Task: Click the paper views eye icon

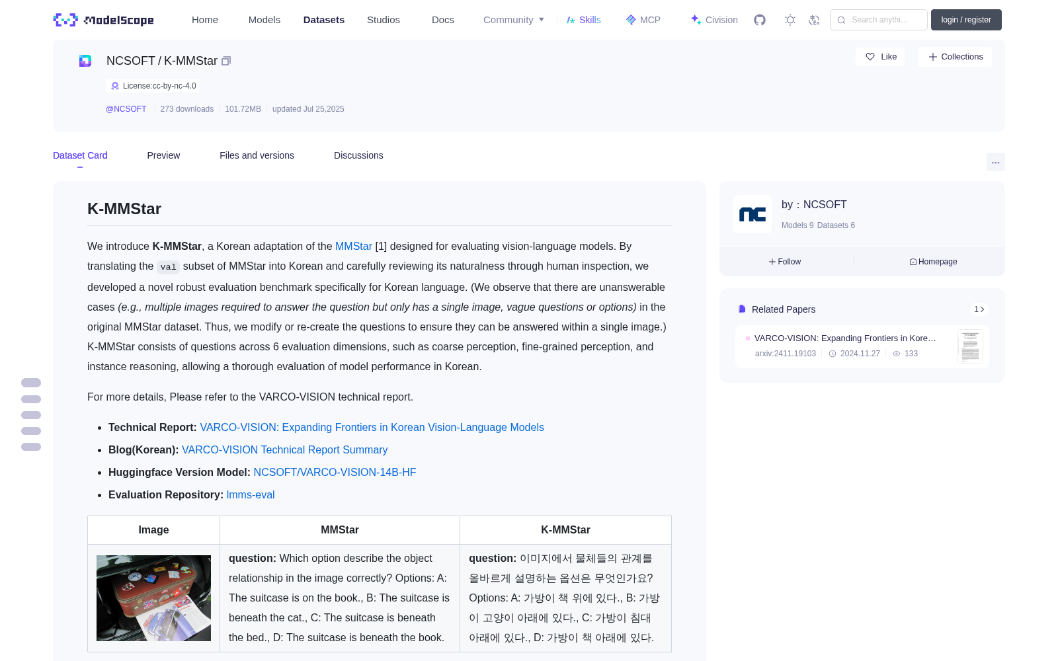Action: tap(897, 354)
